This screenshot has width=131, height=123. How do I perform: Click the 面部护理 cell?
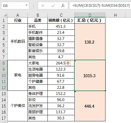click(x=38, y=112)
